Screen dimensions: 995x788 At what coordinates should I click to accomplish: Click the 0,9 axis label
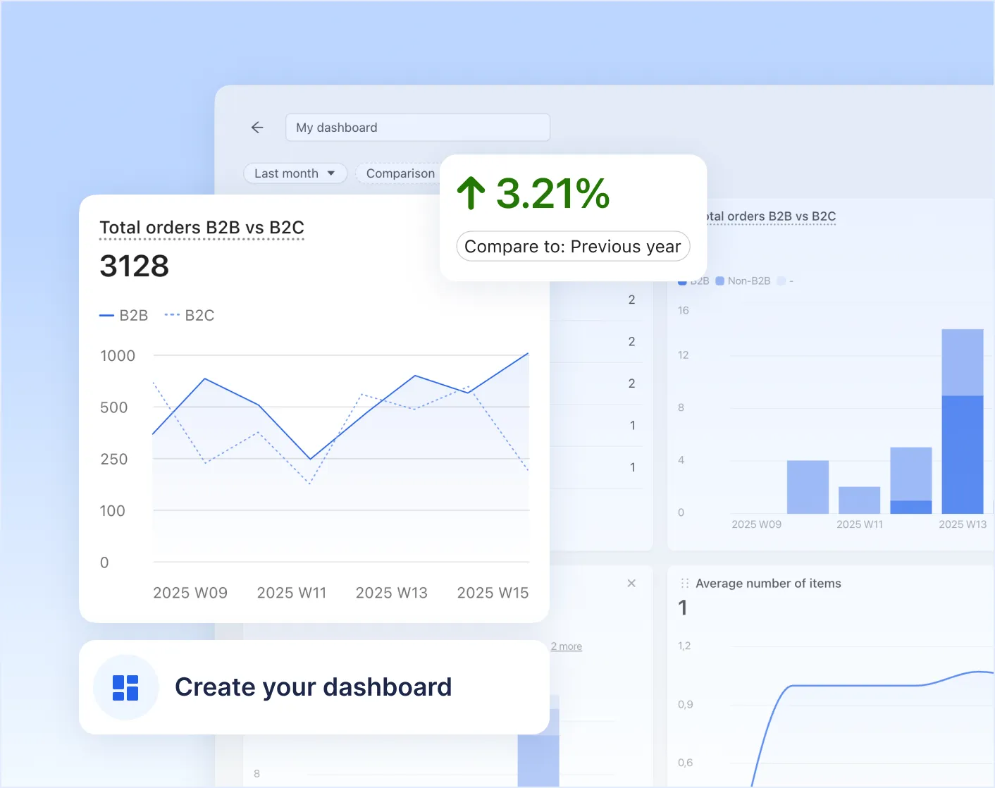[685, 704]
